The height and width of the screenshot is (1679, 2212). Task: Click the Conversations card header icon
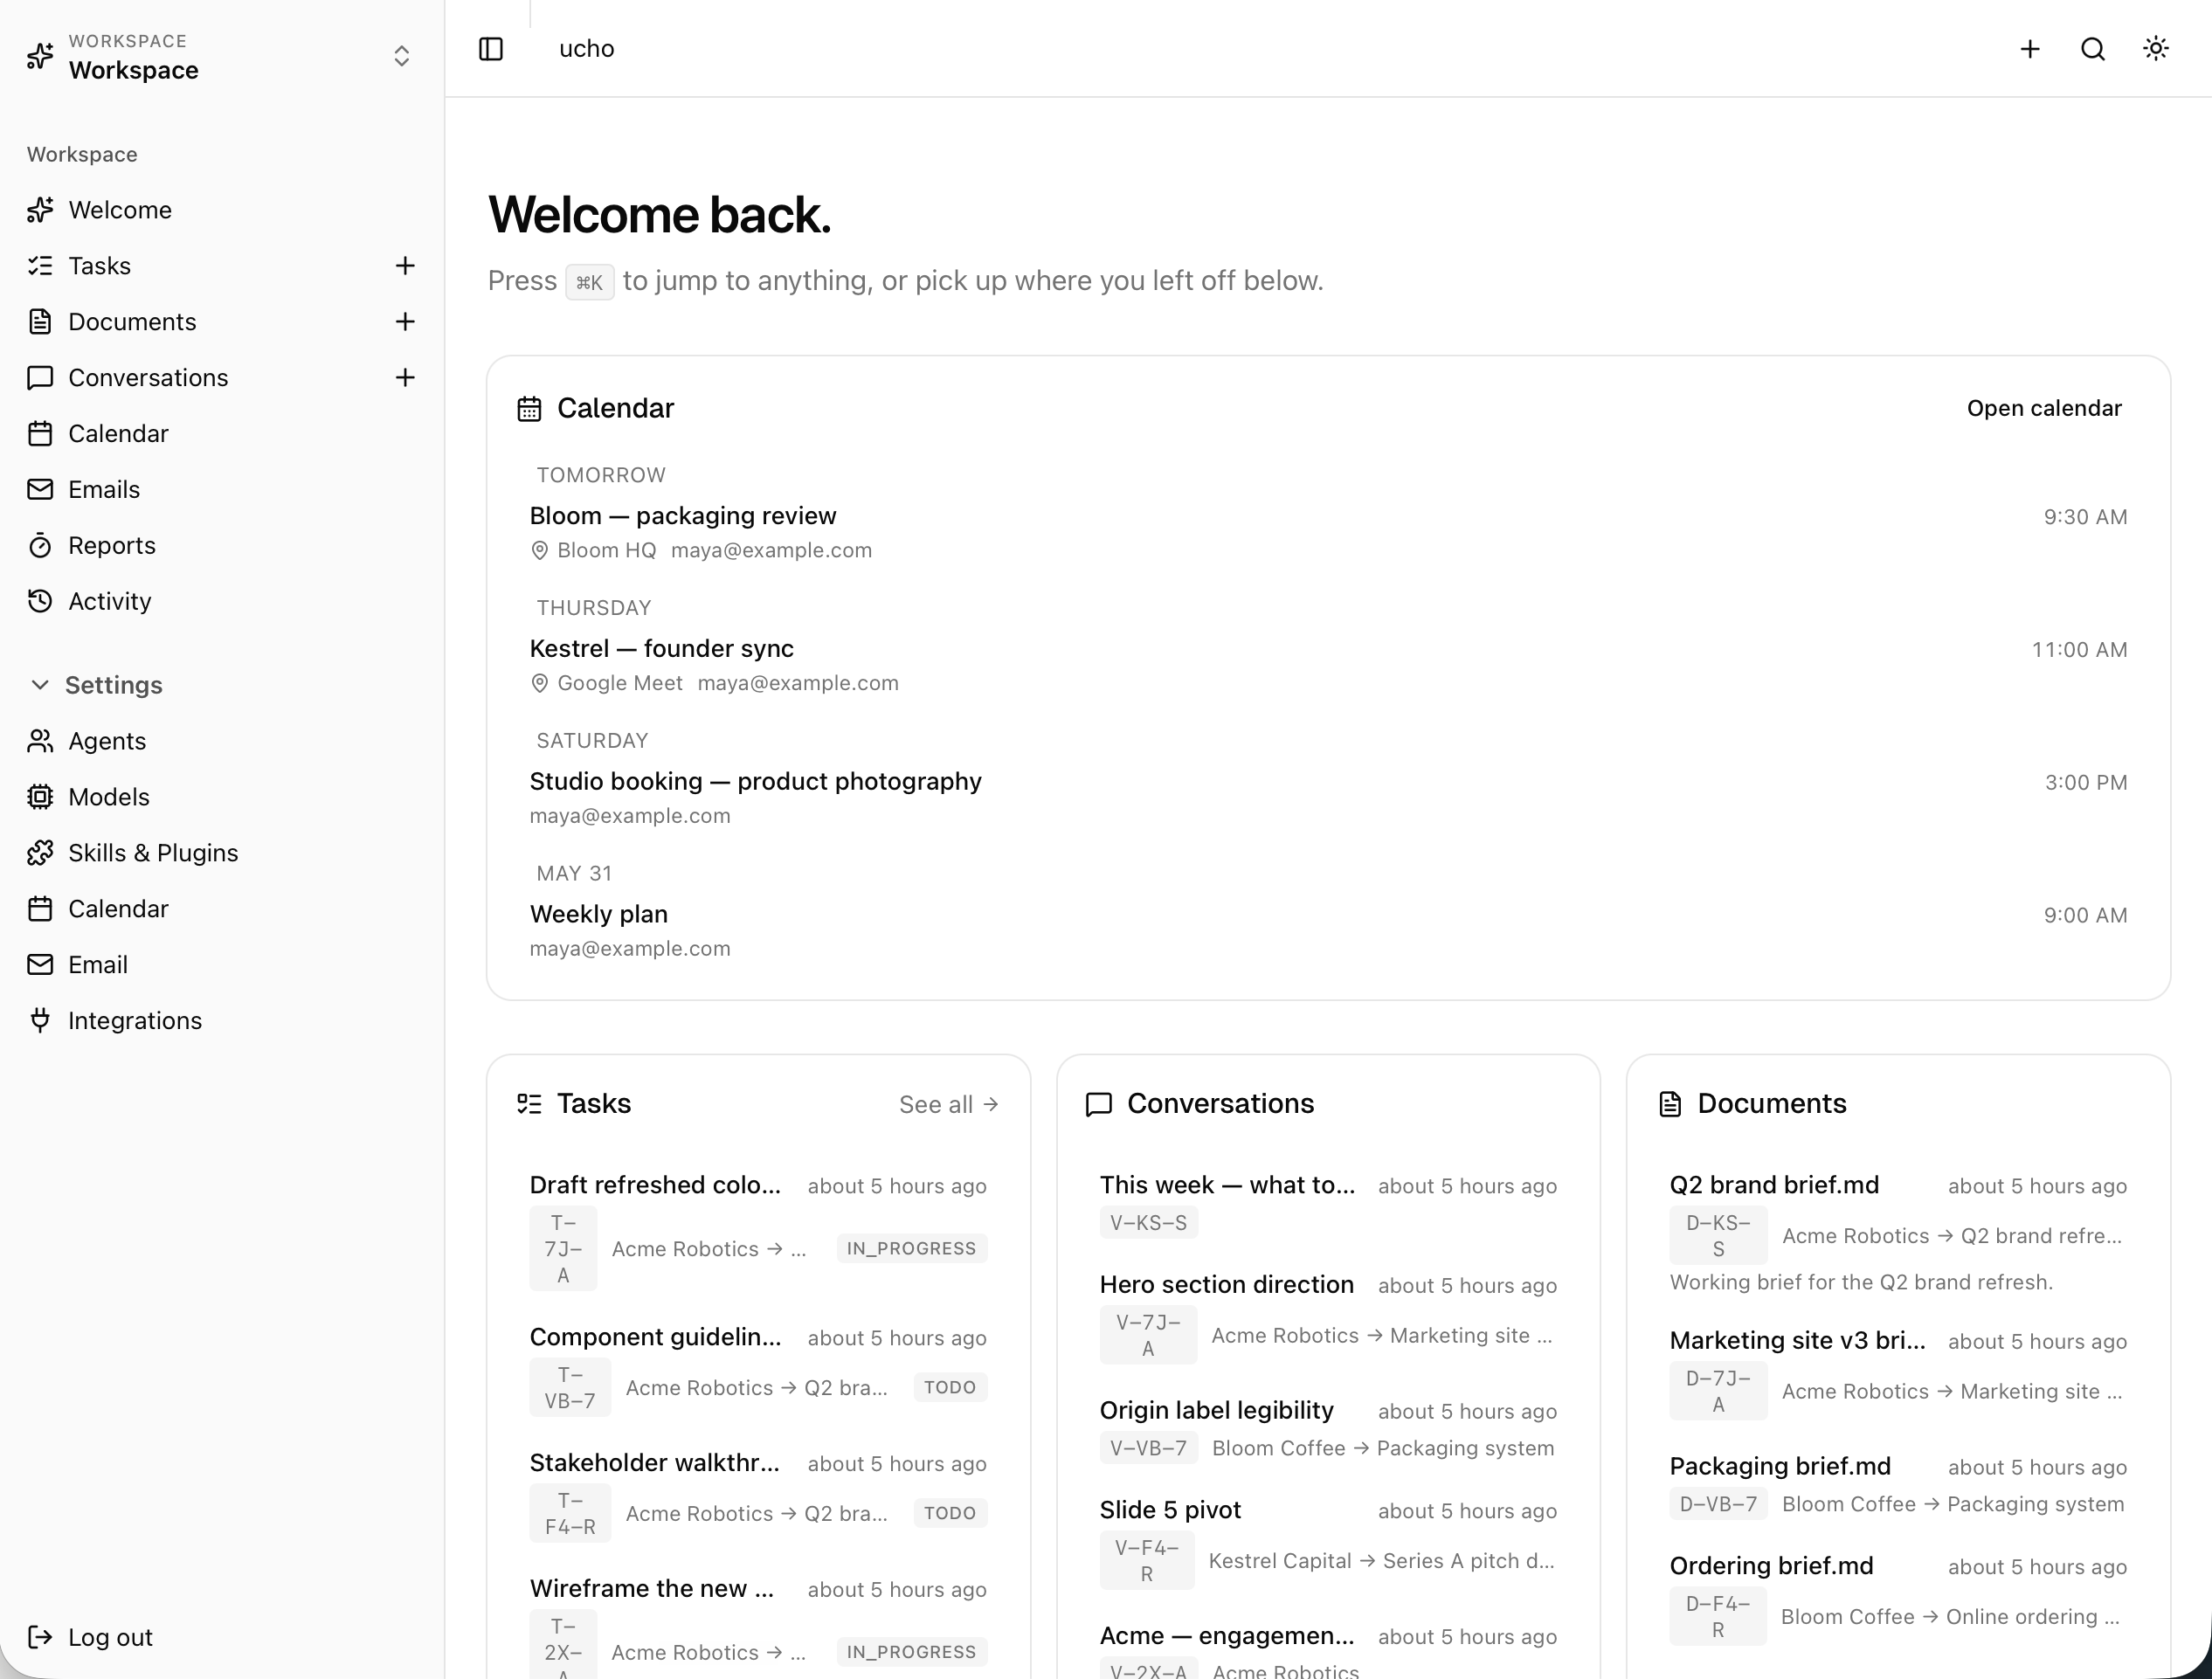coord(1099,1104)
